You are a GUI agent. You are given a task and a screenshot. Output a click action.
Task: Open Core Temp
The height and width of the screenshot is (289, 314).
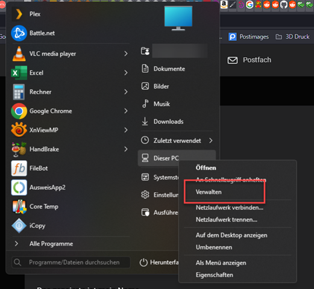[x=71, y=207]
